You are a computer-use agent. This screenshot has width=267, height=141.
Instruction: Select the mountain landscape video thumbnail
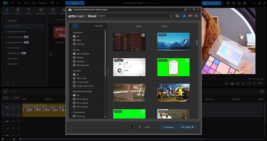pos(173,42)
